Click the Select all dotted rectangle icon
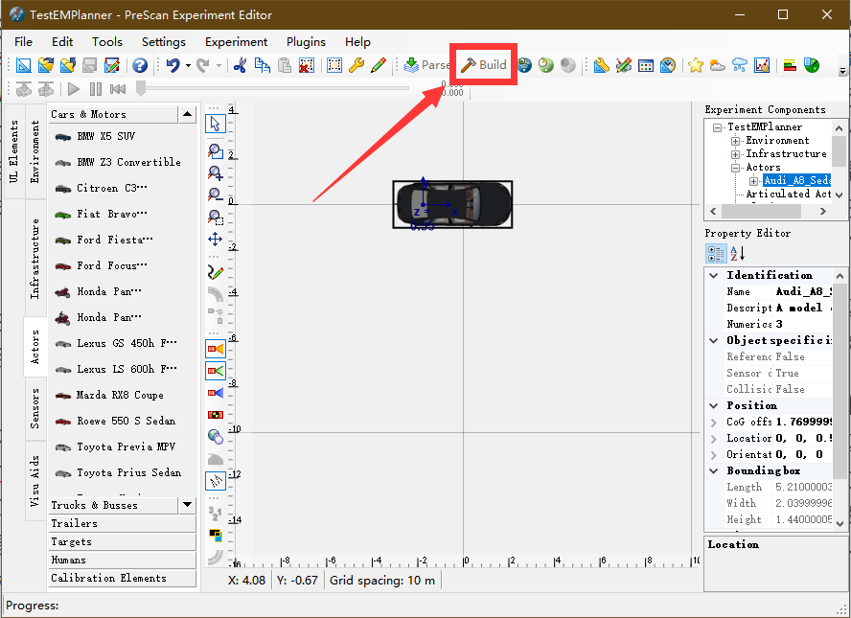 click(x=334, y=65)
